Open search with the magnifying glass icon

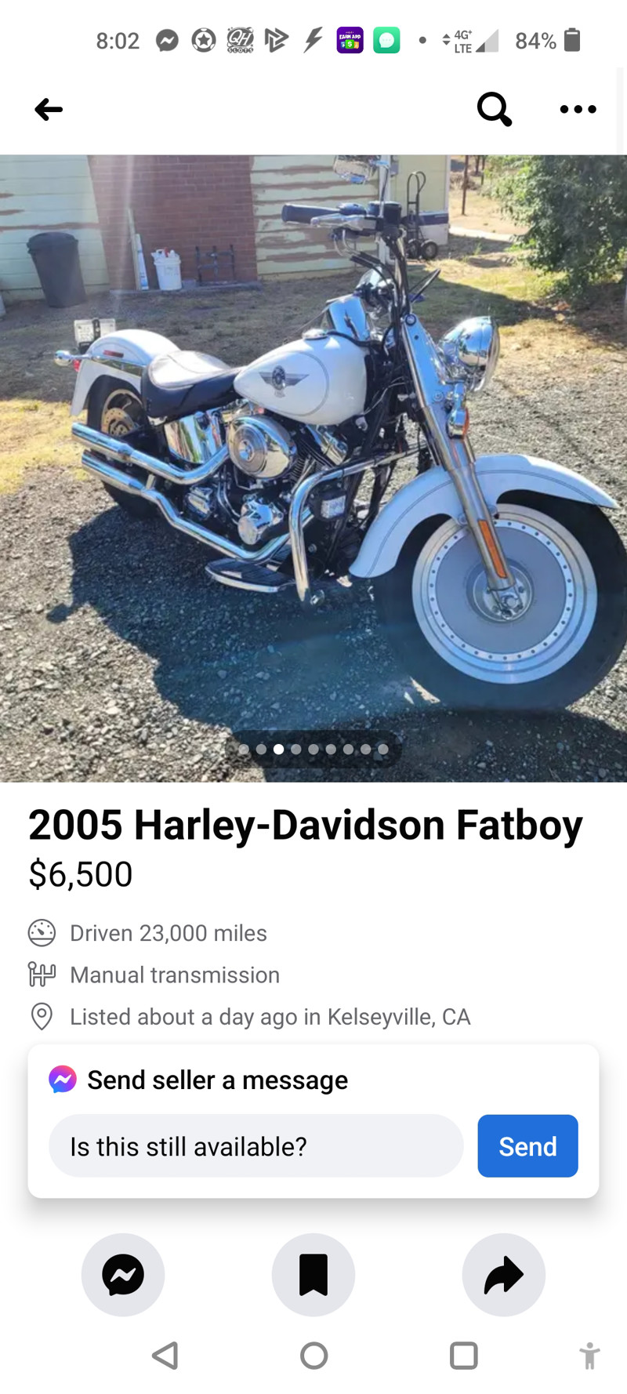[495, 109]
